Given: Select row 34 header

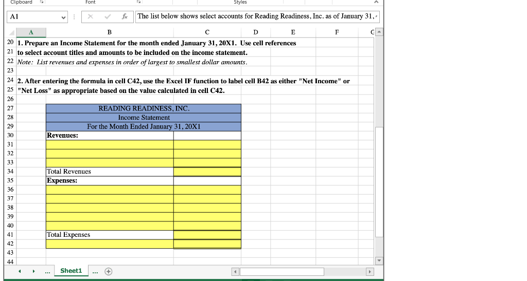Looking at the screenshot, I should [x=10, y=172].
